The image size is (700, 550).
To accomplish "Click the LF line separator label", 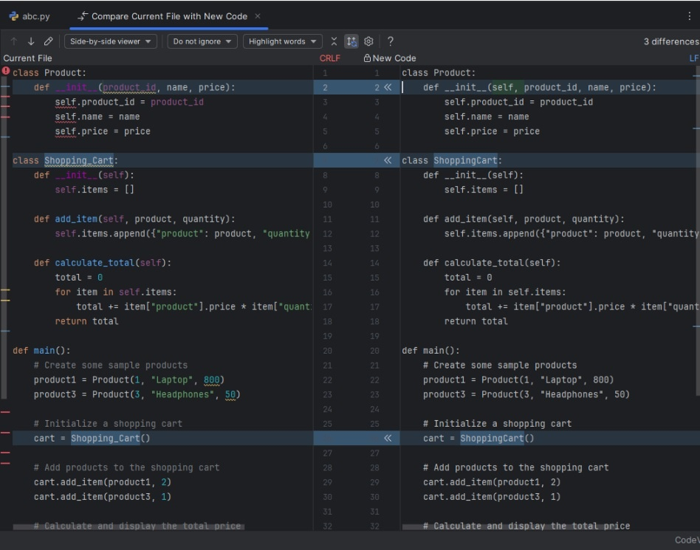I will pos(694,58).
